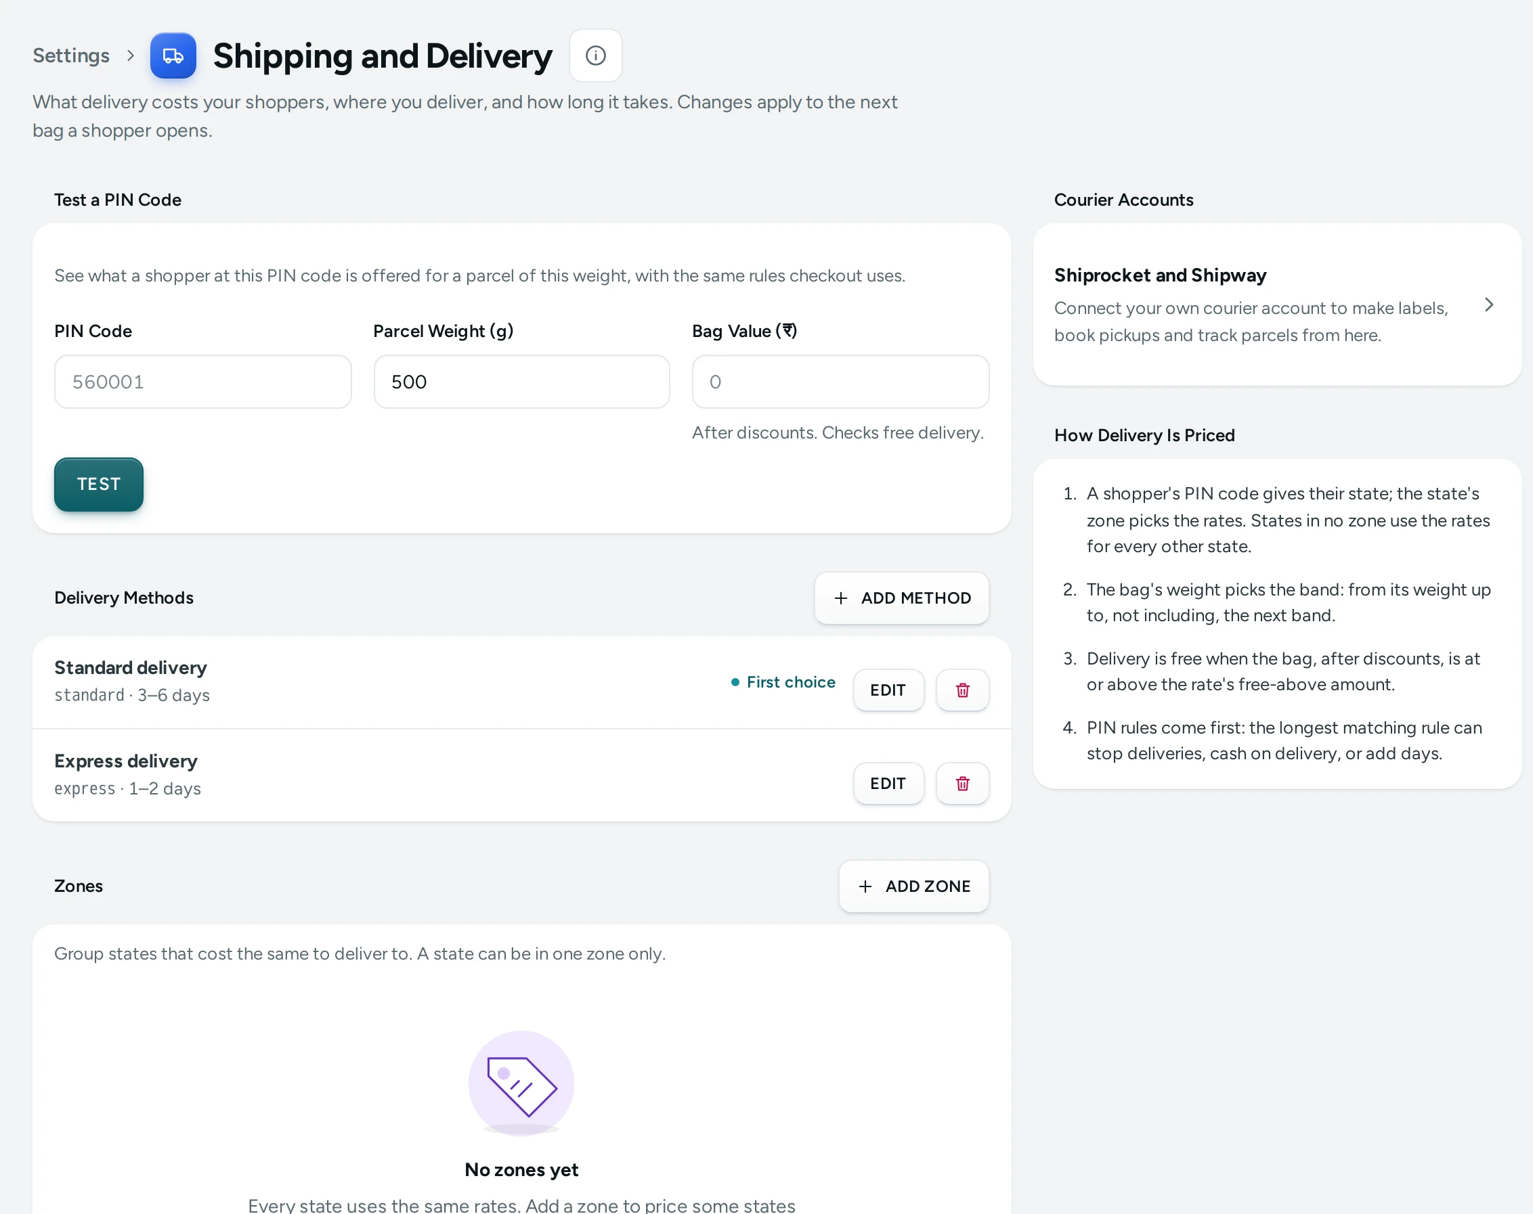The image size is (1533, 1214).
Task: Click rule 2 about the bag's weight band
Action: tap(1289, 602)
